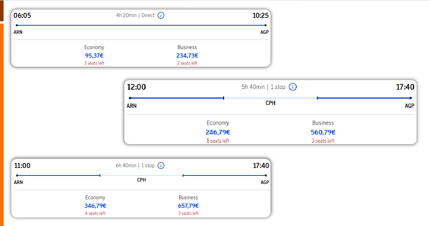Click the 11:00 departure time
The image size is (429, 226).
click(22, 165)
